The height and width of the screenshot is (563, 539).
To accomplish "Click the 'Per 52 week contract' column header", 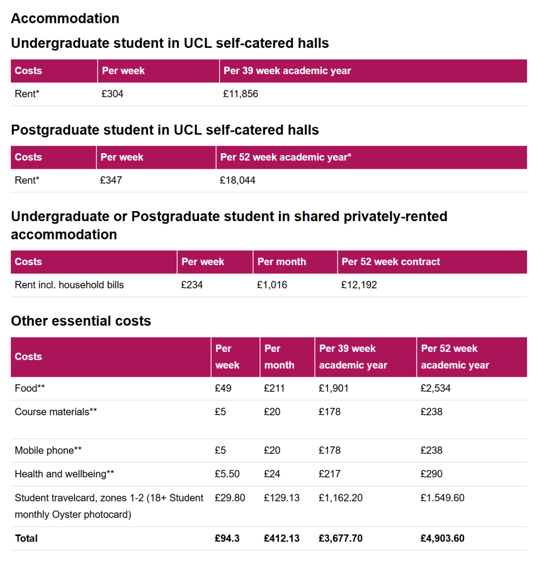I will pos(391,262).
